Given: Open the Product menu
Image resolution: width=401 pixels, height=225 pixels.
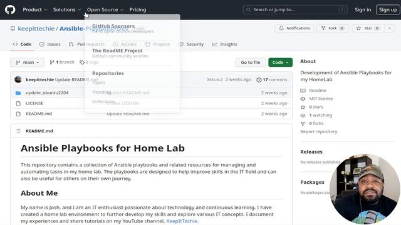Looking at the screenshot, I should coord(35,10).
